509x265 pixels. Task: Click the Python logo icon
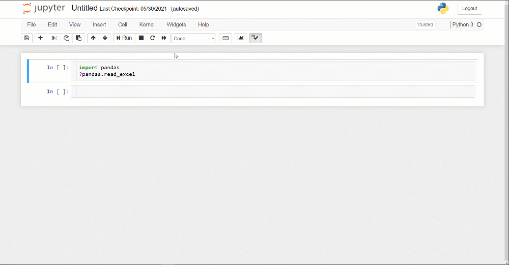[443, 9]
